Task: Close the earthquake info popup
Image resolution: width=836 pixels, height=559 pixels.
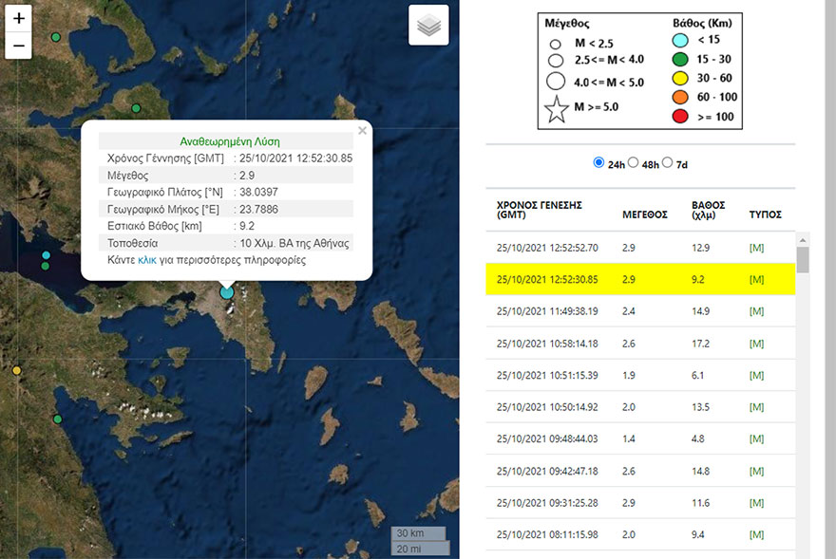Action: click(x=362, y=131)
